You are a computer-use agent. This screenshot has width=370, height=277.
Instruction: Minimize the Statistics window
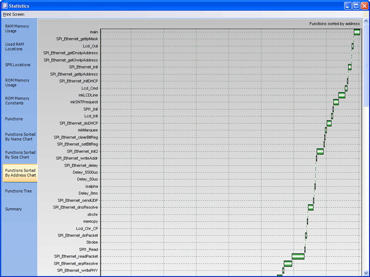pyautogui.click(x=348, y=6)
